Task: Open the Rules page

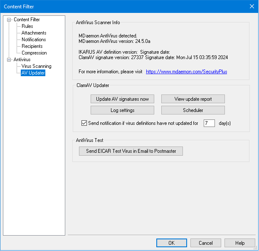Action: point(27,26)
